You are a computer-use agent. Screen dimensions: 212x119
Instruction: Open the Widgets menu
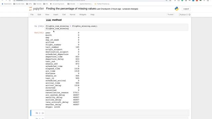click(x=83, y=15)
